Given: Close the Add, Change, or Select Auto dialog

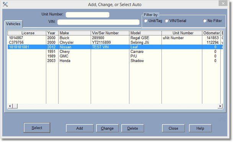Looking at the screenshot, I should click(223, 3).
